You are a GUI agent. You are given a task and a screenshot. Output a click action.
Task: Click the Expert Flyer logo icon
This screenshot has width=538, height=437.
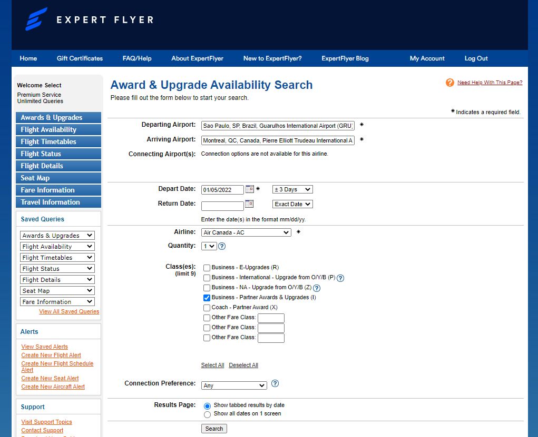36,19
